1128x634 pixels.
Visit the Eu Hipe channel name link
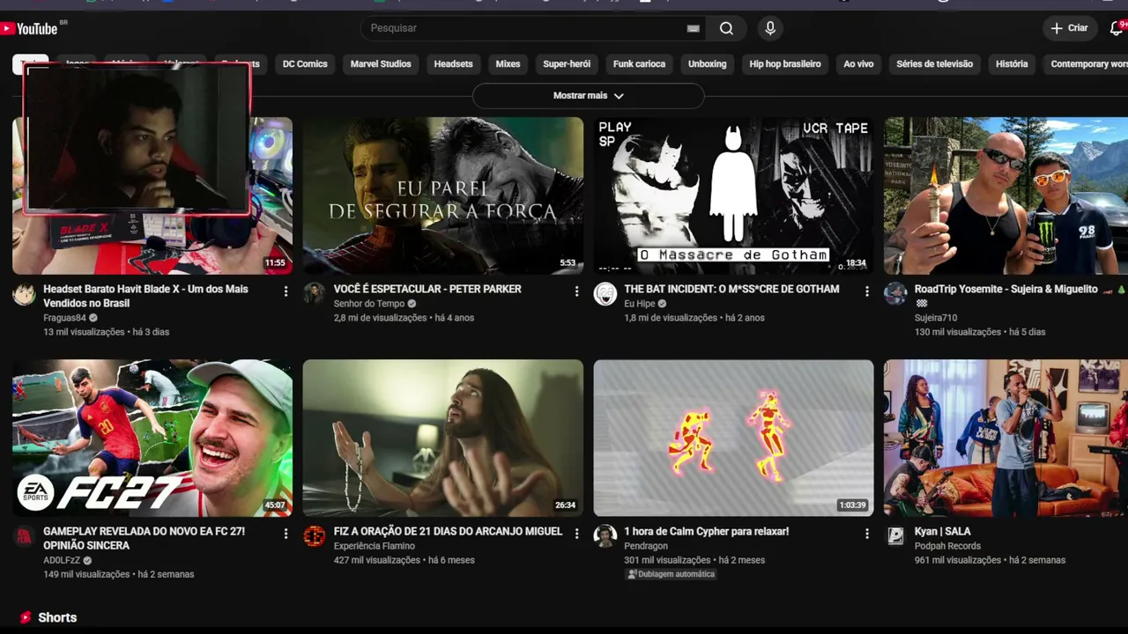[640, 304]
